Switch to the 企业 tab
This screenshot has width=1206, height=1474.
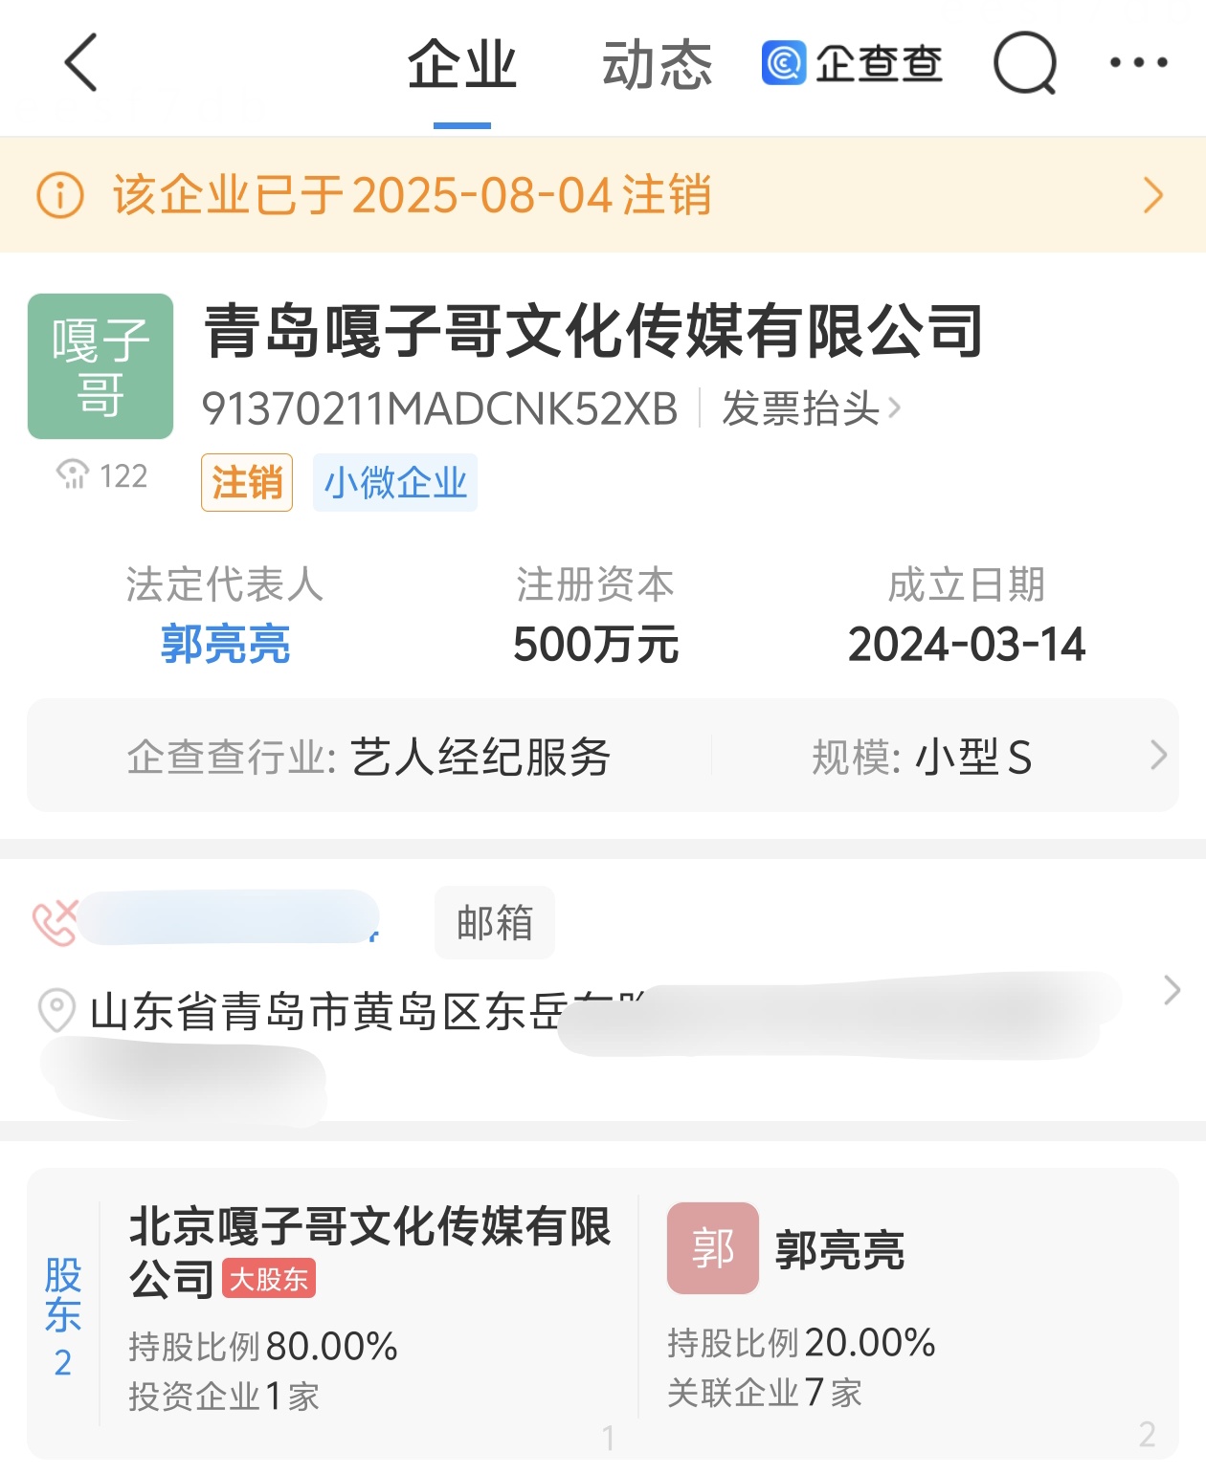[x=462, y=65]
